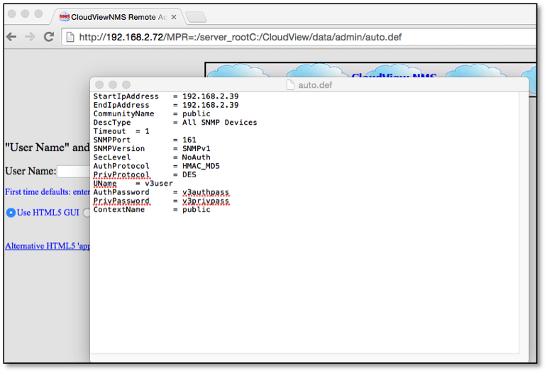Click the auto.def document icon in title bar
The width and height of the screenshot is (547, 373).
tap(289, 85)
